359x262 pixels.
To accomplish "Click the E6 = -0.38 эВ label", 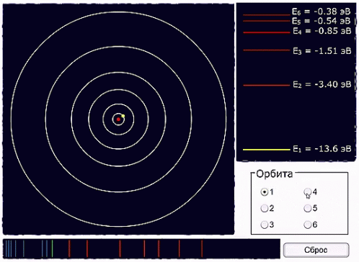I will click(322, 12).
